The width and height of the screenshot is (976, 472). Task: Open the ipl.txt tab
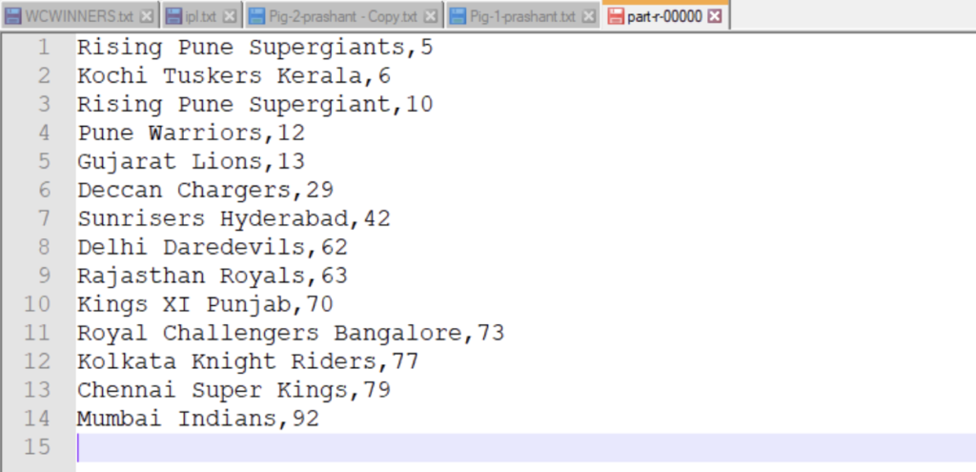tap(201, 16)
